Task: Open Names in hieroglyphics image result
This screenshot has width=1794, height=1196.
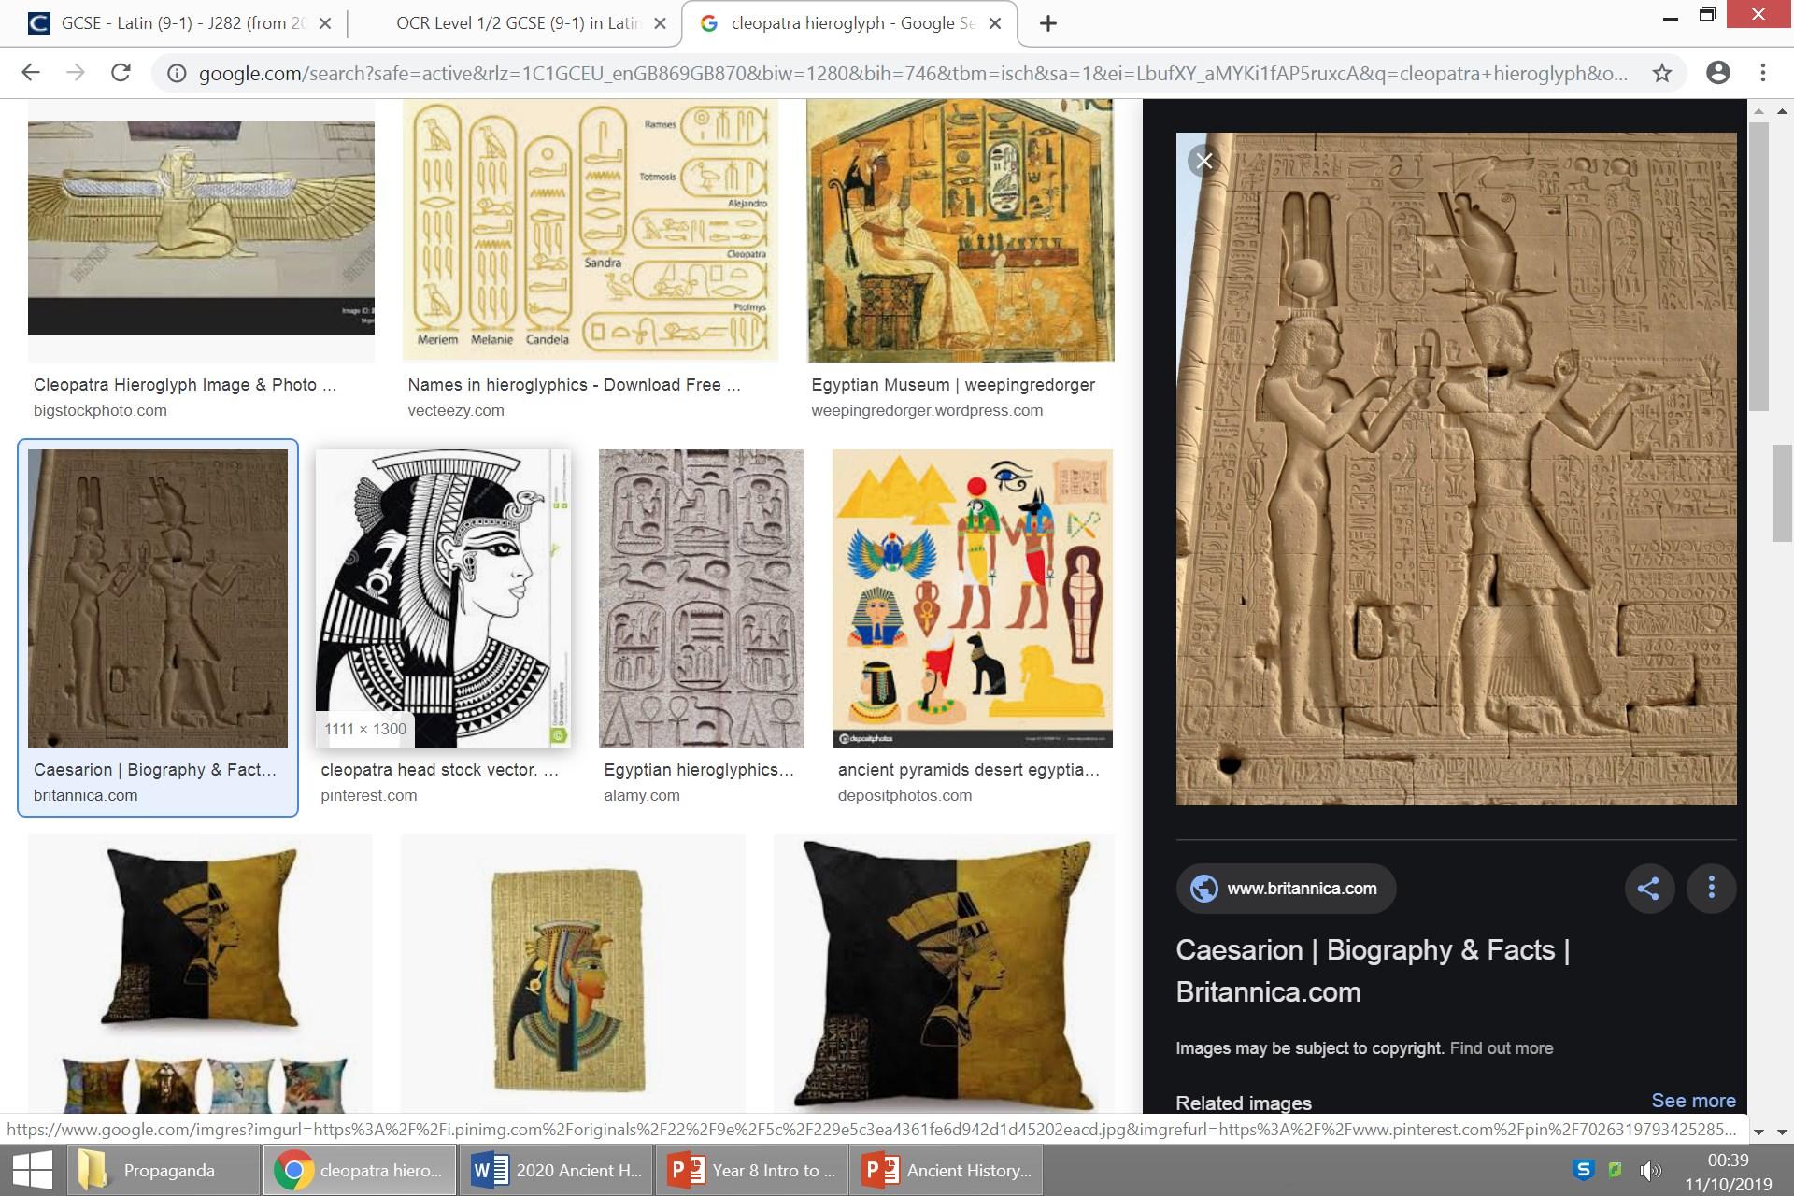Action: pyautogui.click(x=590, y=232)
